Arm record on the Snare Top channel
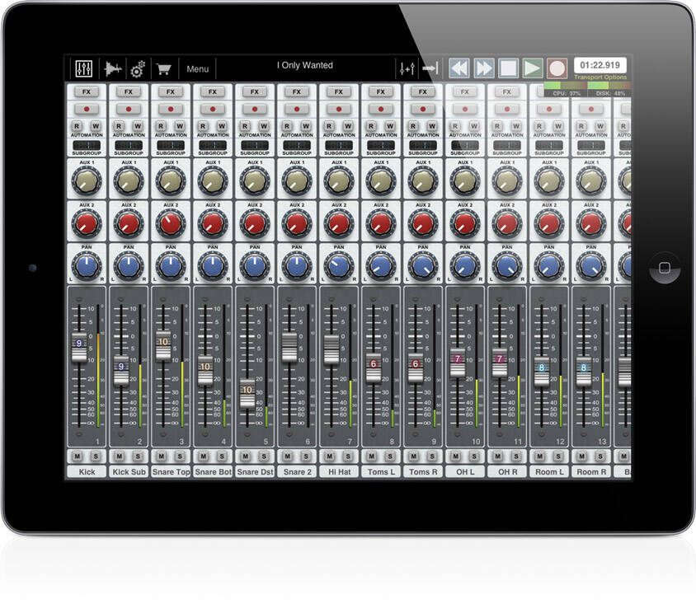The height and width of the screenshot is (604, 696). [x=171, y=109]
